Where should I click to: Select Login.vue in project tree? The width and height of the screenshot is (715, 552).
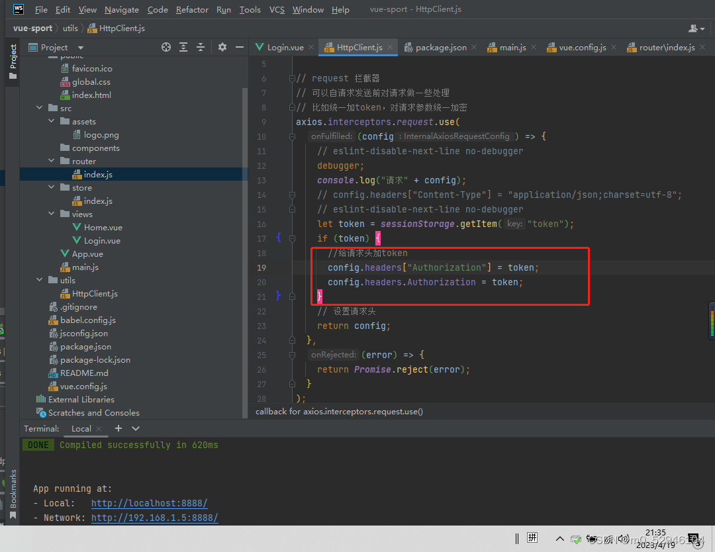pyautogui.click(x=97, y=240)
